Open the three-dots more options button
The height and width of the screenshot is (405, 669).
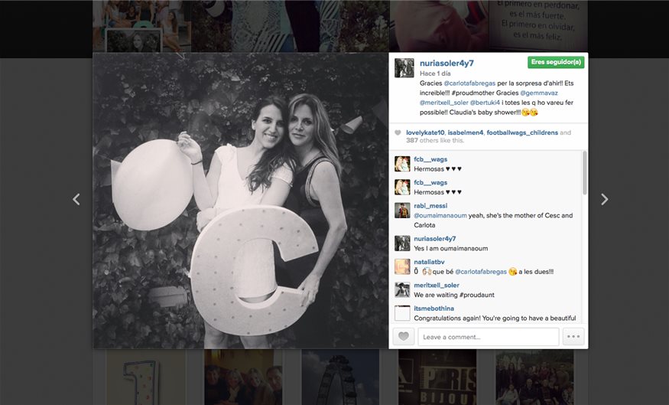[573, 337]
